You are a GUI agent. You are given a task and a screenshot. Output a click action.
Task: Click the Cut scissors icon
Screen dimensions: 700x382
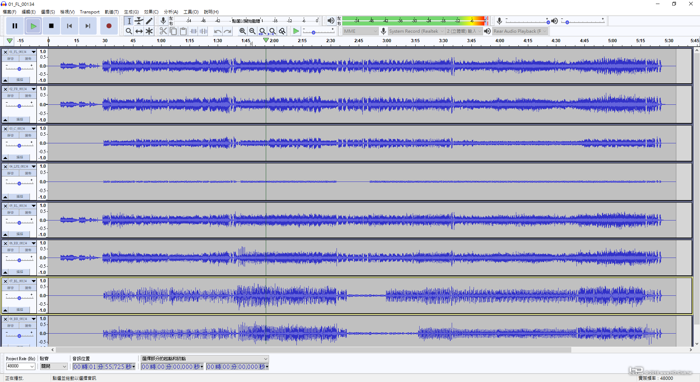click(x=163, y=31)
